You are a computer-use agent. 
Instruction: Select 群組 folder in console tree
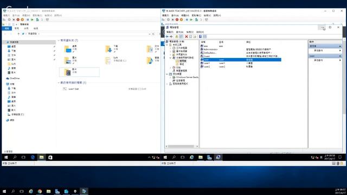tap(182, 64)
